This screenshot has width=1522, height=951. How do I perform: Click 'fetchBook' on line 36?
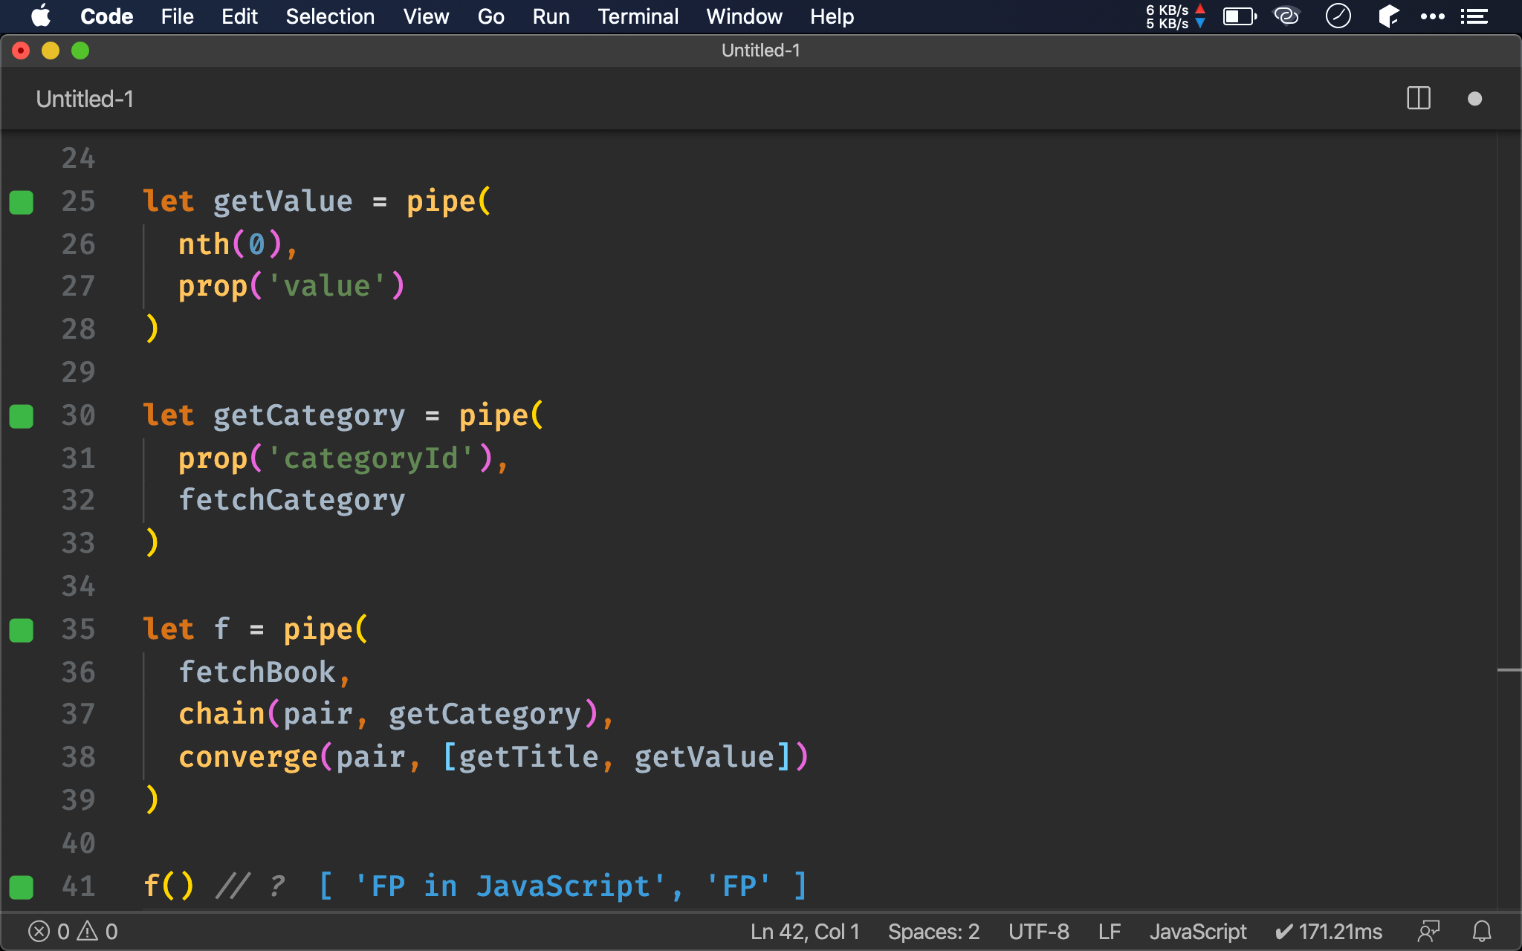pyautogui.click(x=257, y=672)
